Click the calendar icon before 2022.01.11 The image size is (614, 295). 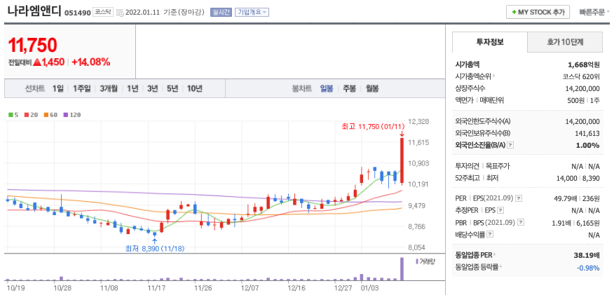point(121,13)
